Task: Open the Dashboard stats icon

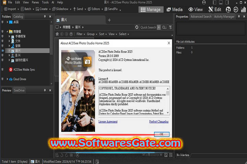Action: [x=243, y=10]
